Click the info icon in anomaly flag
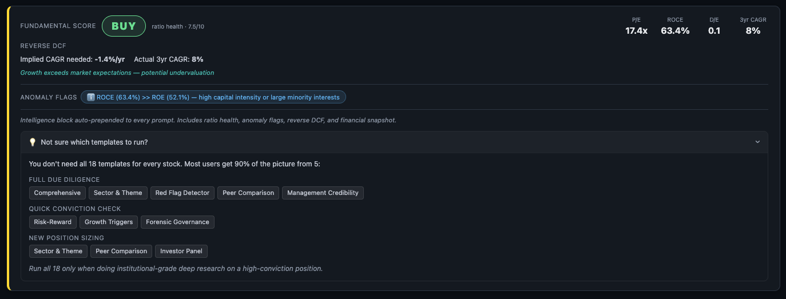This screenshot has width=786, height=299. [90, 97]
